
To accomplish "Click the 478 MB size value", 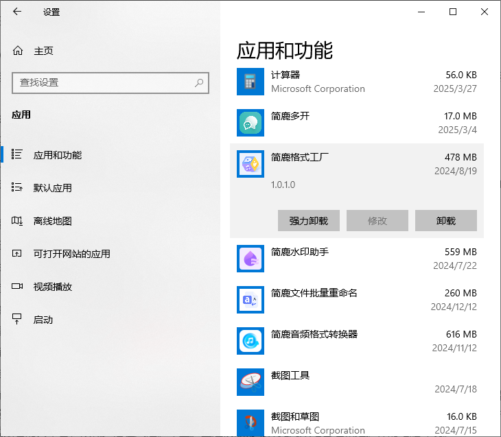I will point(461,157).
